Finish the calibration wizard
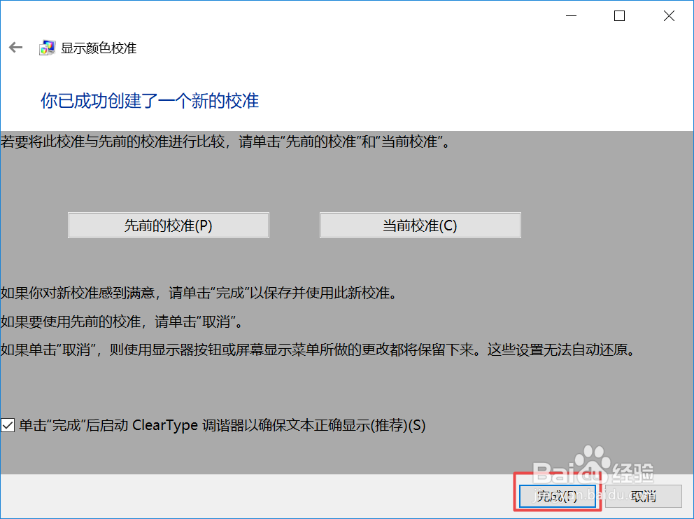 [557, 496]
